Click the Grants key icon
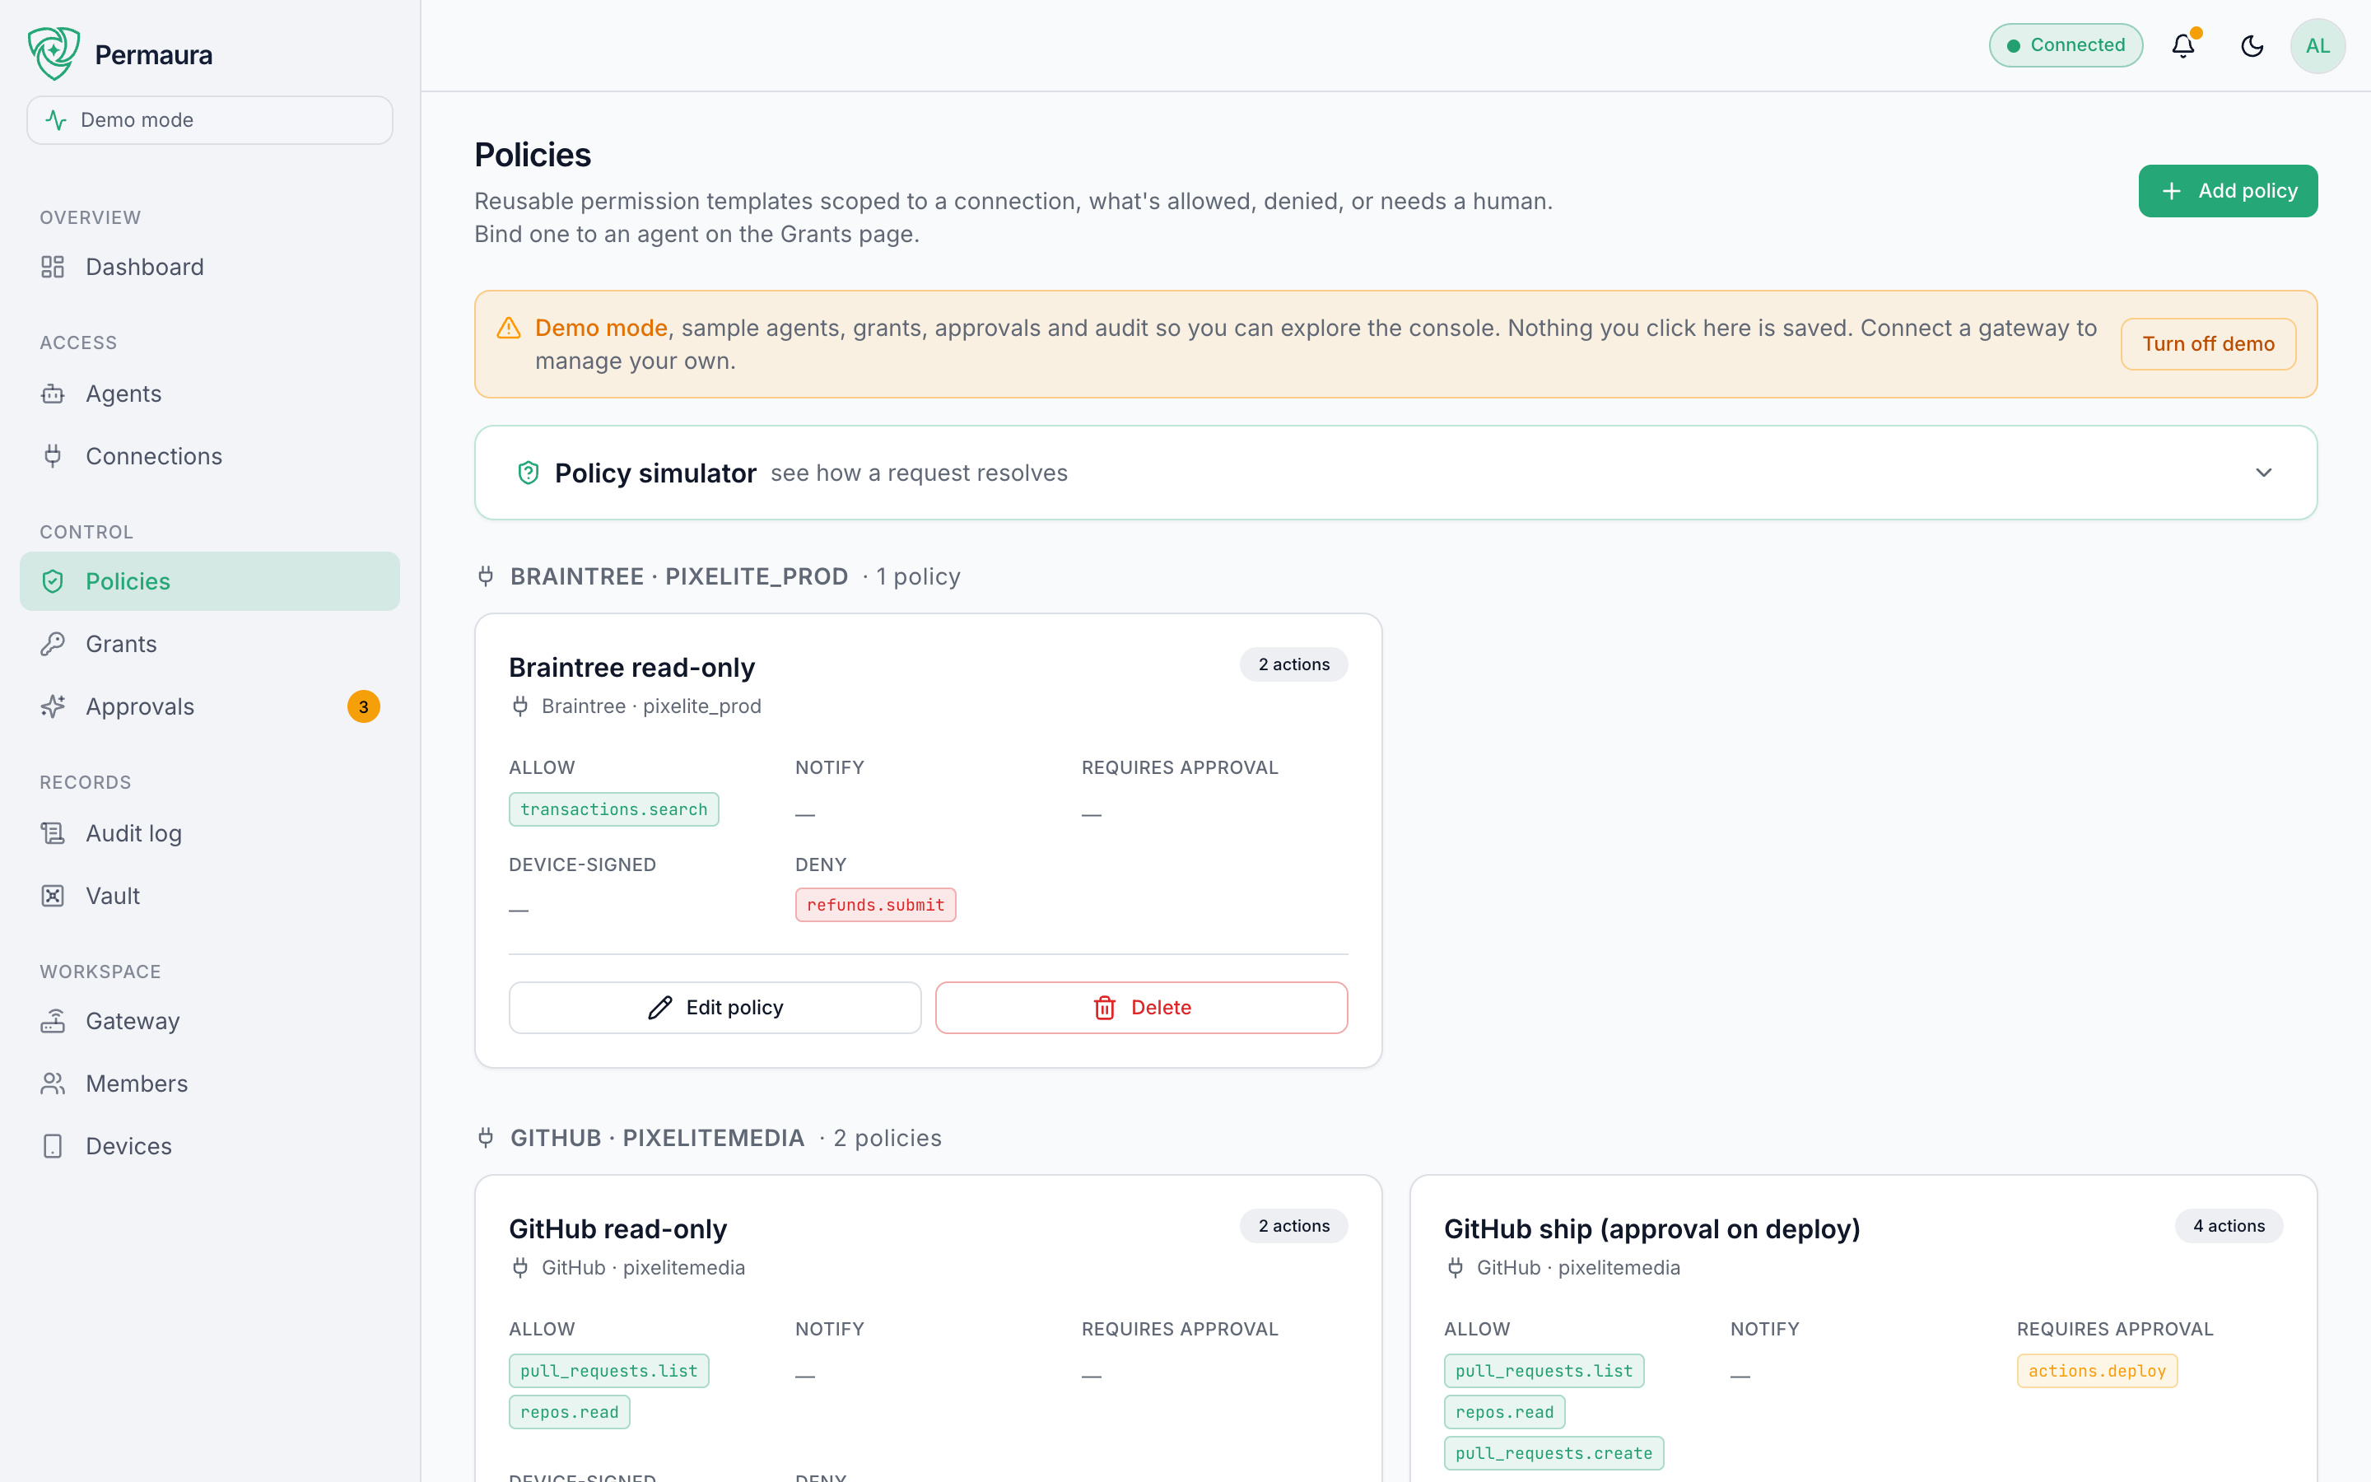This screenshot has width=2371, height=1482. (53, 644)
